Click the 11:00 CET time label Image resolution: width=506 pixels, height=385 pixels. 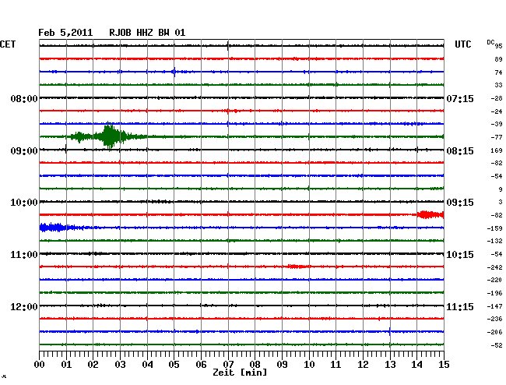point(24,255)
